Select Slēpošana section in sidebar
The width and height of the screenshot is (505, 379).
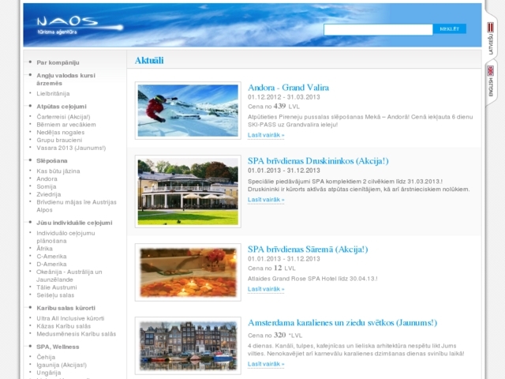click(x=52, y=160)
